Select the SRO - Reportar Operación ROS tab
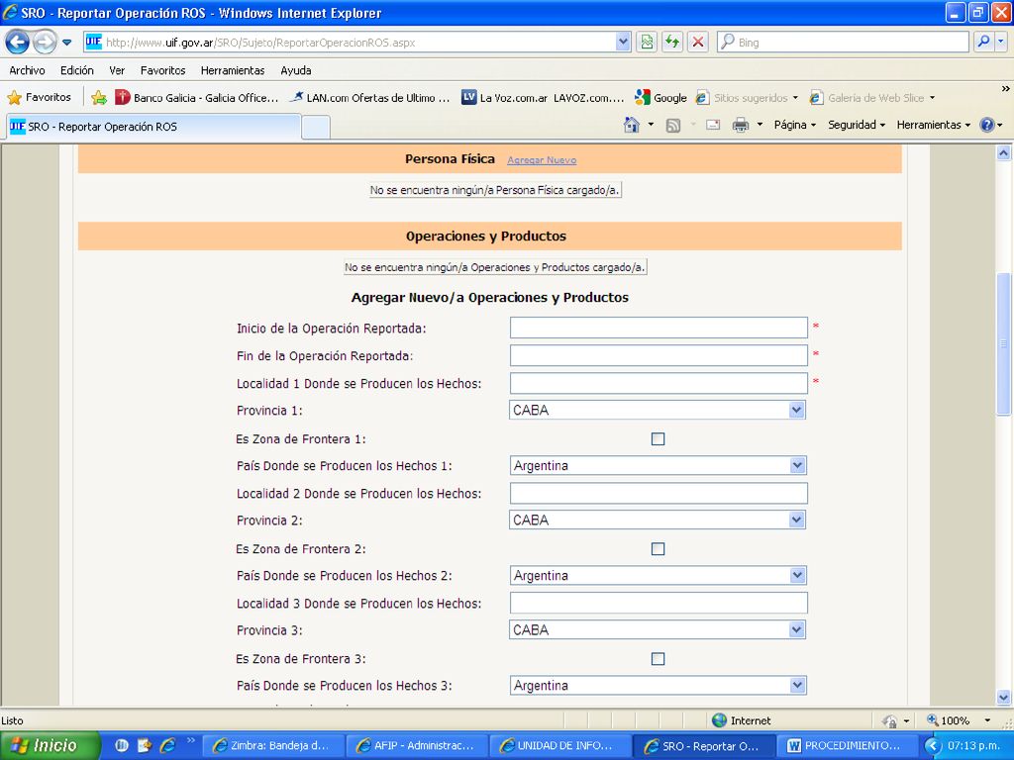 153,127
